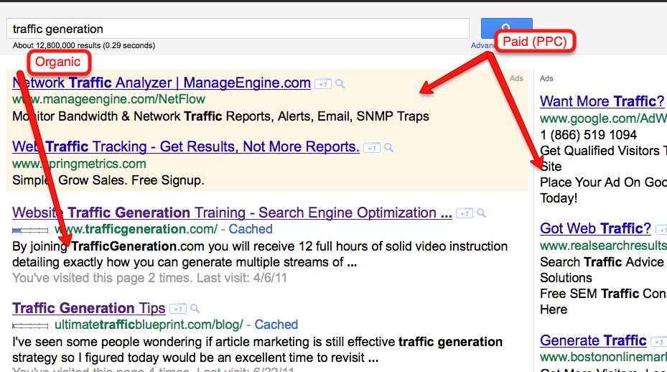Open Cached link for ultimatetrafficblueprint.com/blog

pos(276,324)
